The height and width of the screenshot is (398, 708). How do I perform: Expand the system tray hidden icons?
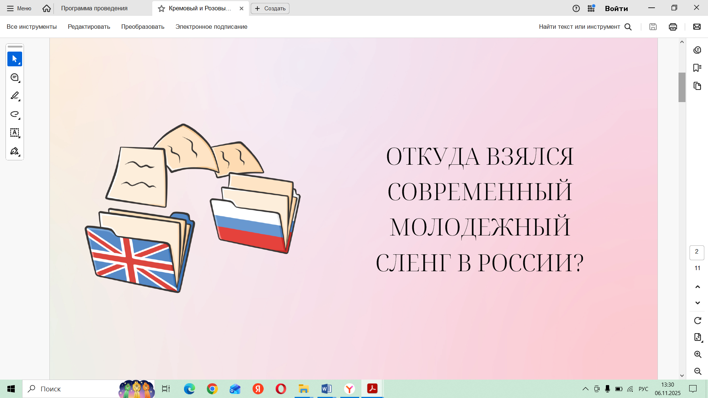[585, 389]
